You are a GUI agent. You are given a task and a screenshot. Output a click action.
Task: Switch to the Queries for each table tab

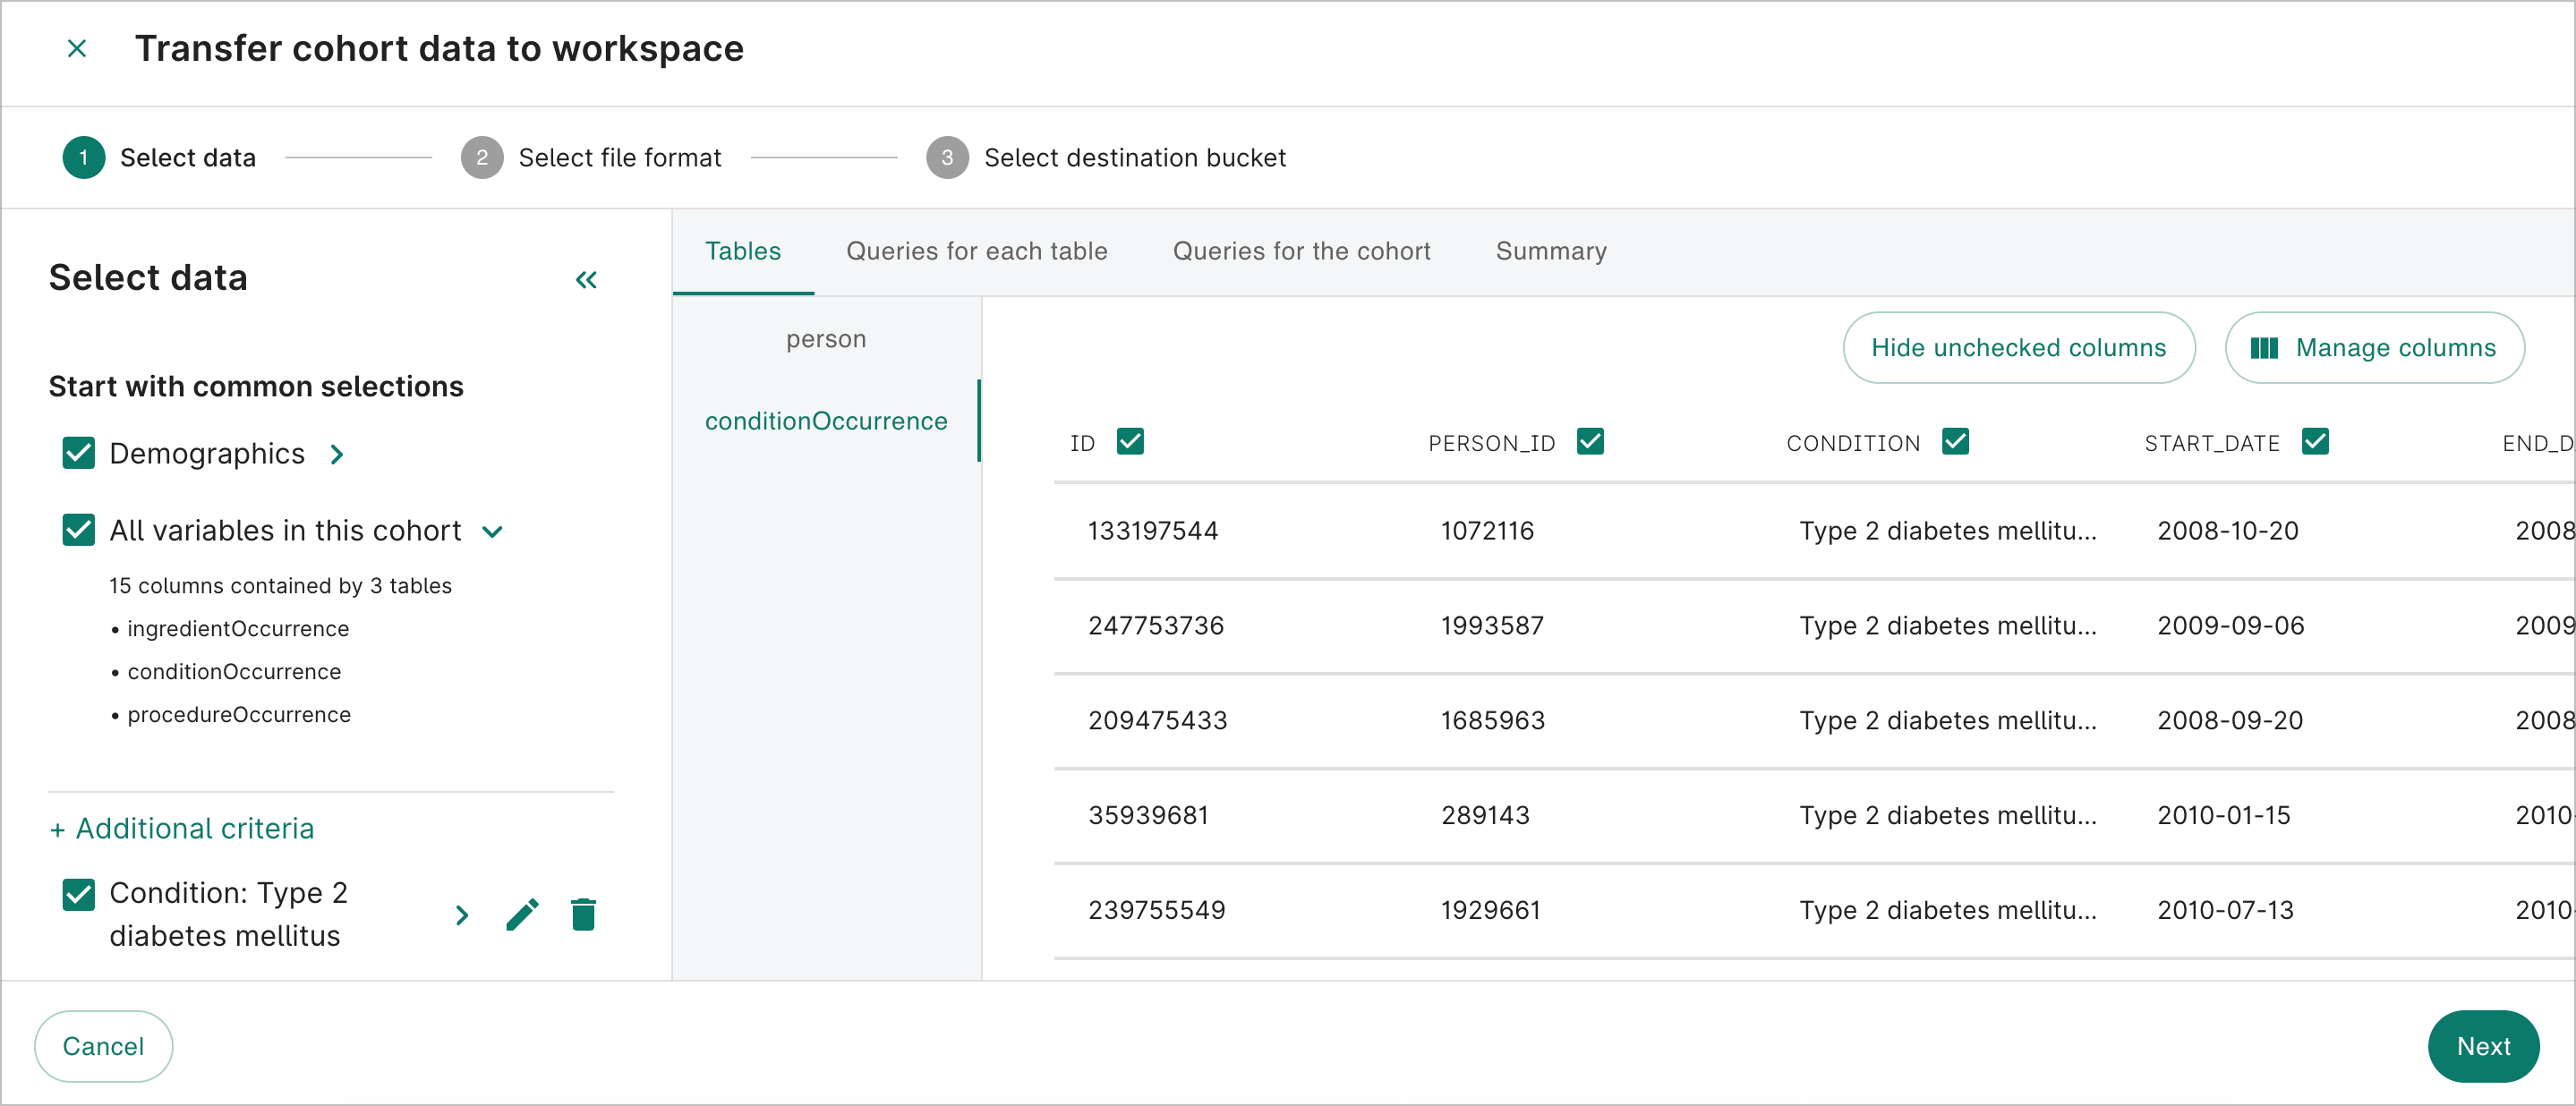(x=977, y=251)
